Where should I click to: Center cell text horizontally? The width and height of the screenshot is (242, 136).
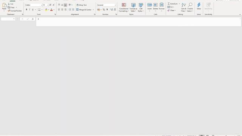tap(62, 9)
